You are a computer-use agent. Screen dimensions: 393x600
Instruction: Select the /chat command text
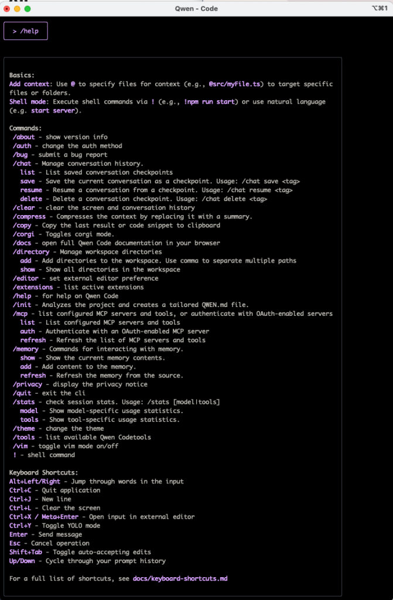[22, 163]
